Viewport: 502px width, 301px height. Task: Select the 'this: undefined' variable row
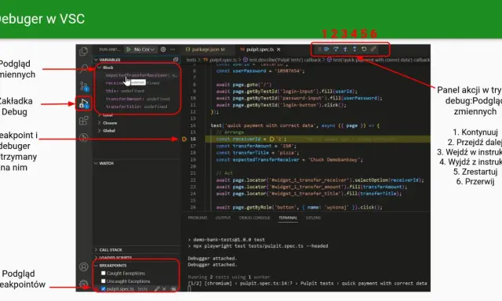(x=136, y=91)
